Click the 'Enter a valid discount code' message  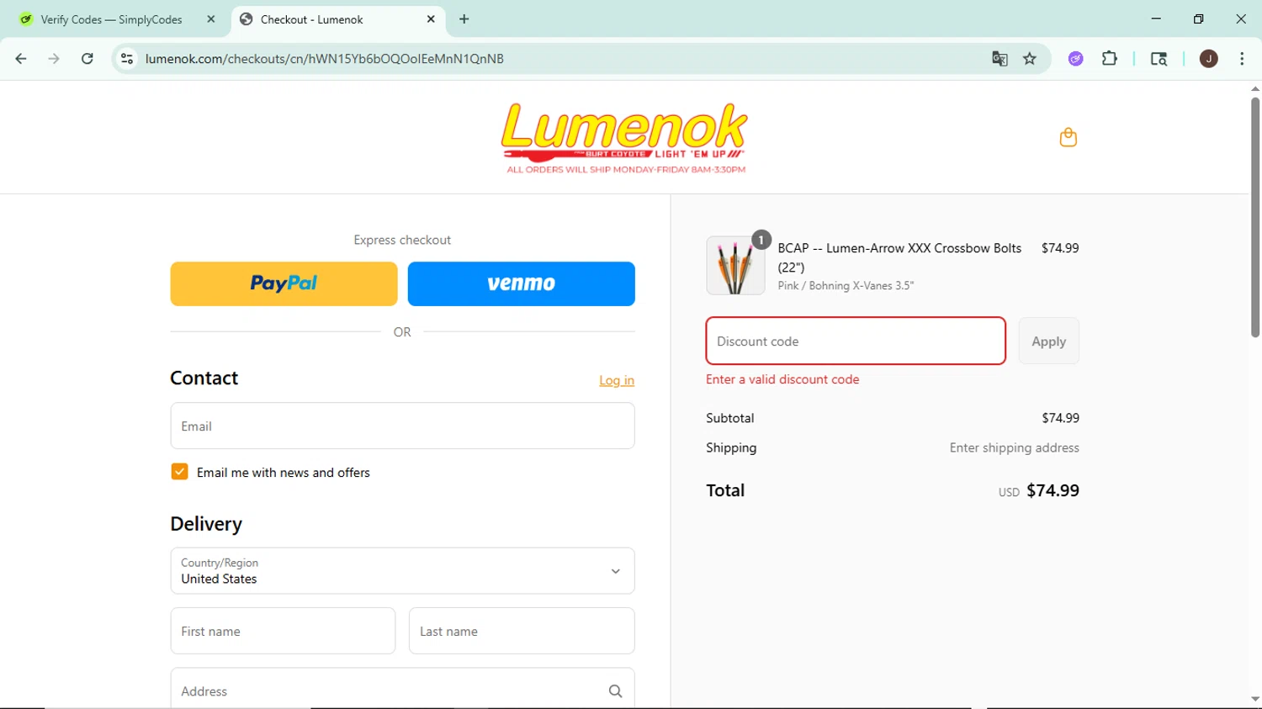pyautogui.click(x=782, y=379)
